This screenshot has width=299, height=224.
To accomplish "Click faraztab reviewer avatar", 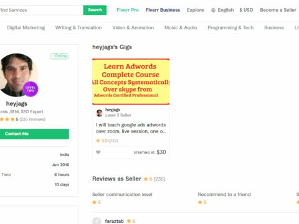I will (97, 221).
